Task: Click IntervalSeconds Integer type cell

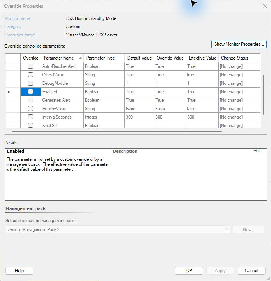Action: [x=104, y=117]
